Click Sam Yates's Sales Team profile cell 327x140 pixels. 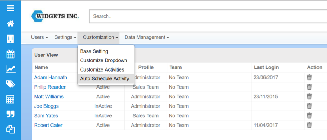145,116
